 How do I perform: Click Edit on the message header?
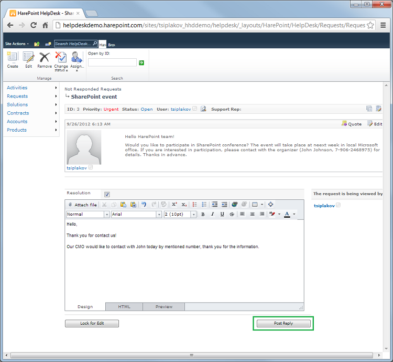(375, 124)
